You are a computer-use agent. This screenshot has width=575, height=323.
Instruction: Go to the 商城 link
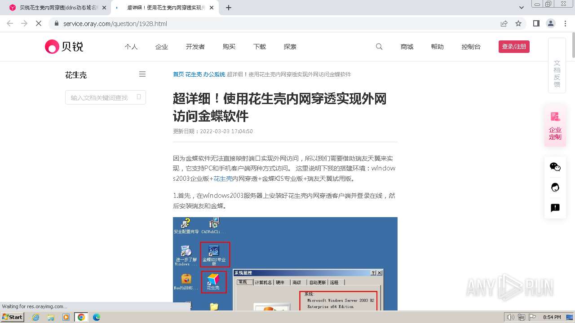coord(407,47)
